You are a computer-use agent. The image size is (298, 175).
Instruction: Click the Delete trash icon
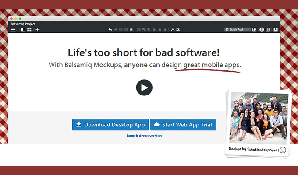[165, 30]
